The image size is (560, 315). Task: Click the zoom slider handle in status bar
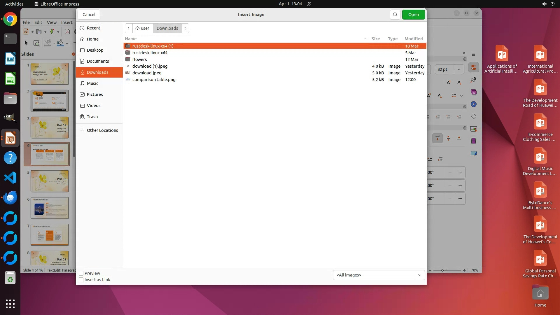[442, 270]
